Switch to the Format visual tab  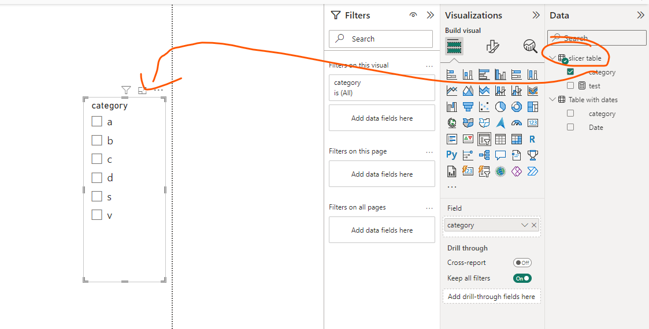point(492,46)
